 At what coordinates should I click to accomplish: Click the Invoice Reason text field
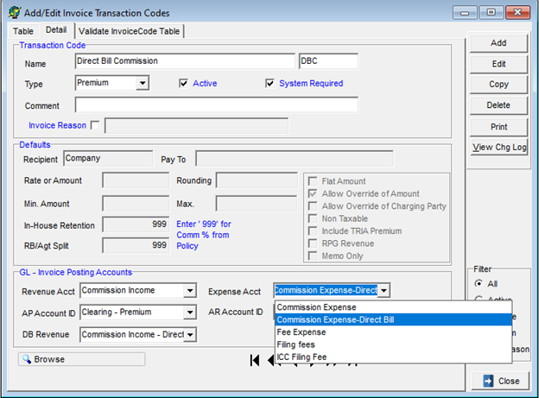[196, 126]
